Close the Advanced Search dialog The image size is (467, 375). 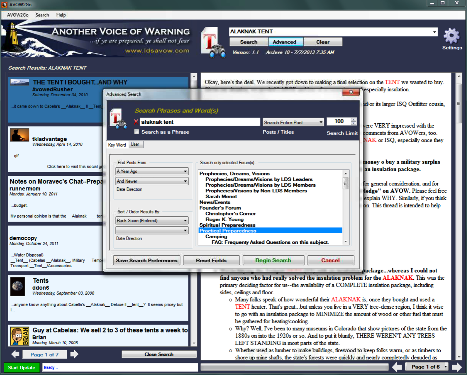pyautogui.click(x=351, y=92)
